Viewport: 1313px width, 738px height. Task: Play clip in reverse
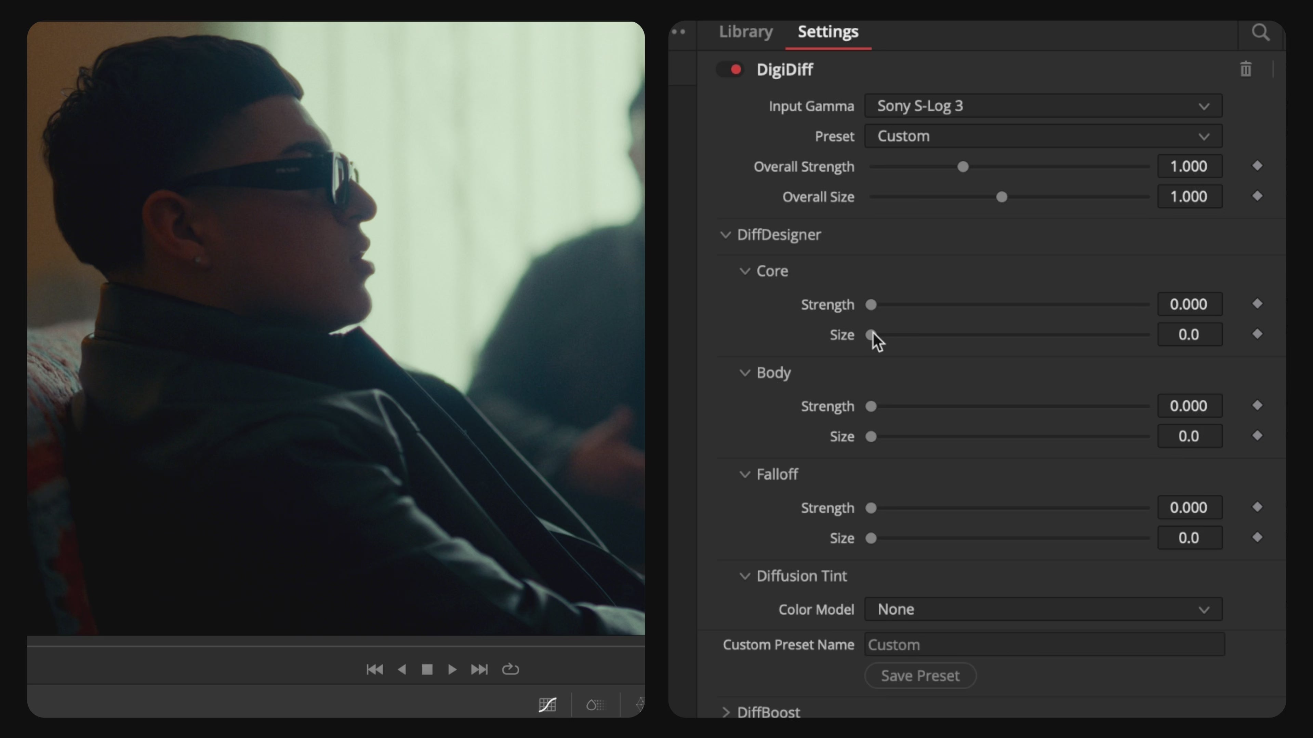402,669
